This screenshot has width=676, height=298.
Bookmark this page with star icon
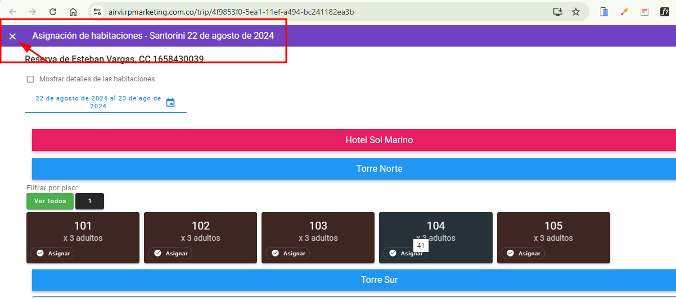[x=576, y=12]
